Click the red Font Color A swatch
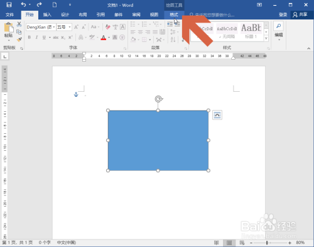This screenshot has height=247, width=314. coord(104,38)
